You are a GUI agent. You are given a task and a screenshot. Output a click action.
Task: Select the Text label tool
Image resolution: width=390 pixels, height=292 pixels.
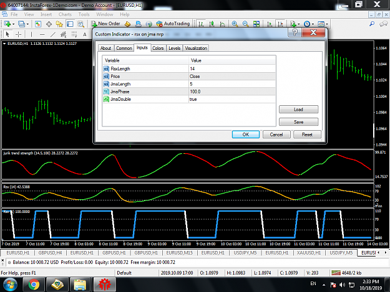click(x=85, y=34)
